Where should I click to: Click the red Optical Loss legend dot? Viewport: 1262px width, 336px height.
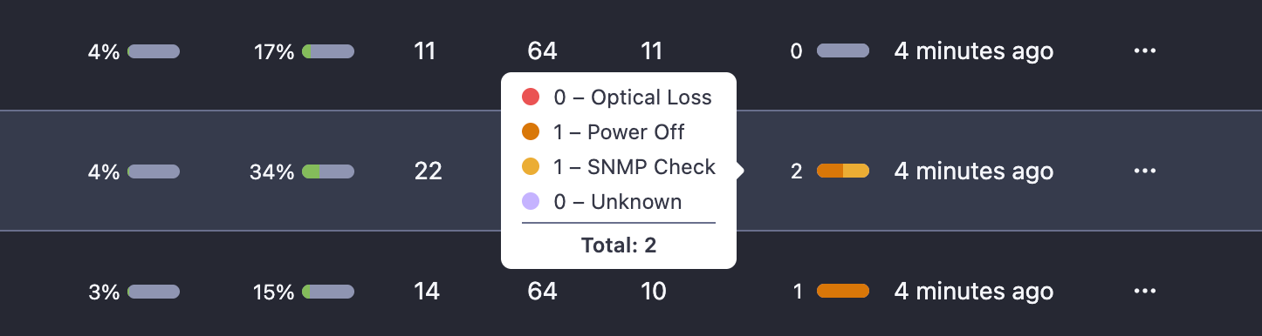pos(531,97)
